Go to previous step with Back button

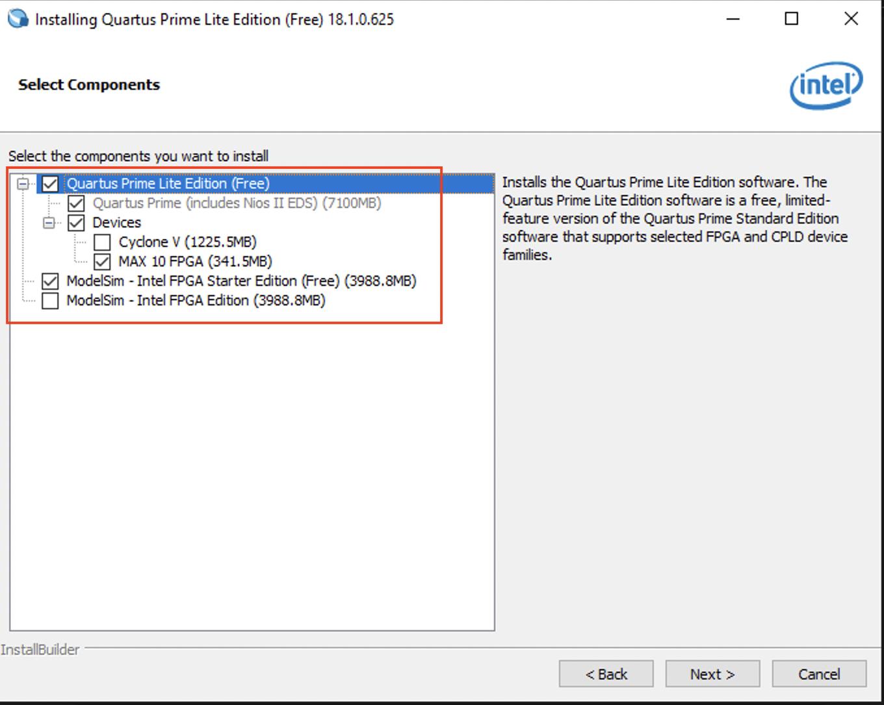coord(606,674)
